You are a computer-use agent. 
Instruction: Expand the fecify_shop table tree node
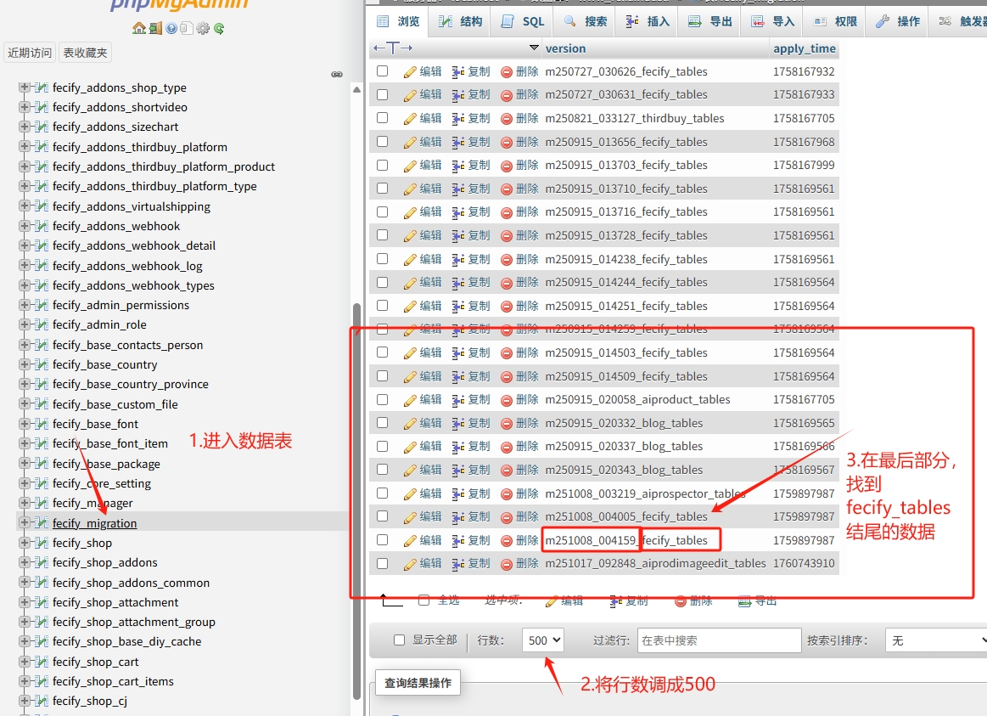25,543
